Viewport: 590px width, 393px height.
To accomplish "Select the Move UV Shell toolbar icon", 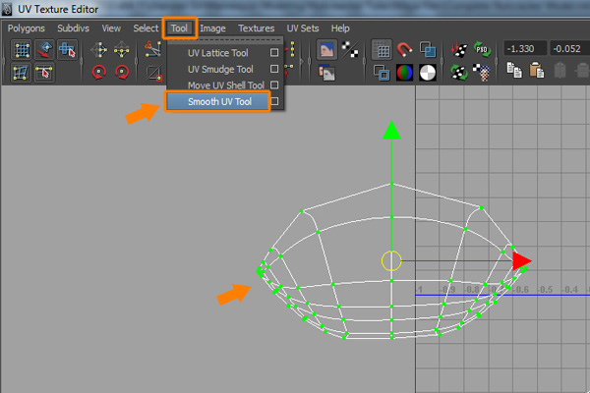I will coord(45,50).
